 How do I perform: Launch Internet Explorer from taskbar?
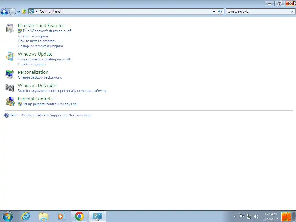(25, 216)
